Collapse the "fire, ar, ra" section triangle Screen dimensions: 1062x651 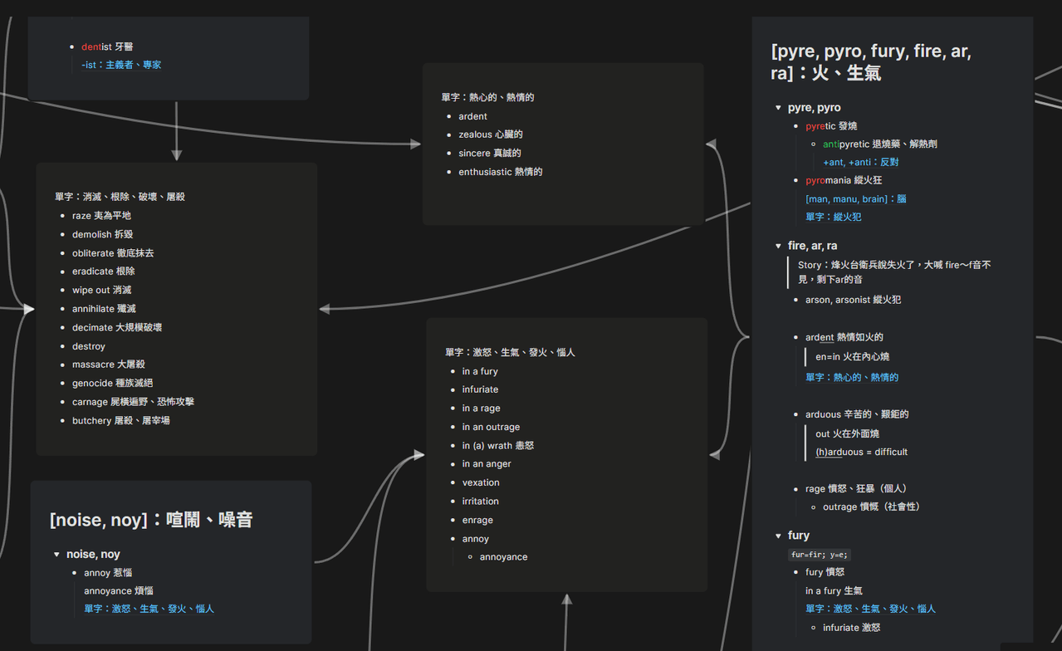pyautogui.click(x=778, y=246)
